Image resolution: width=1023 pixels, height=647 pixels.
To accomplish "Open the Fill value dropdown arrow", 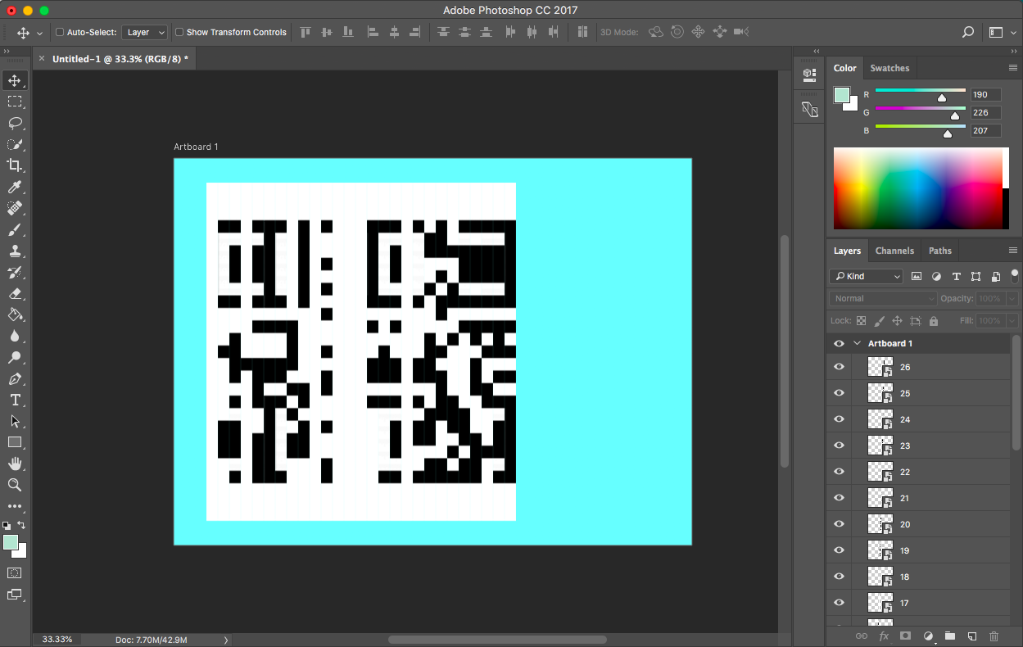I will [x=1012, y=320].
